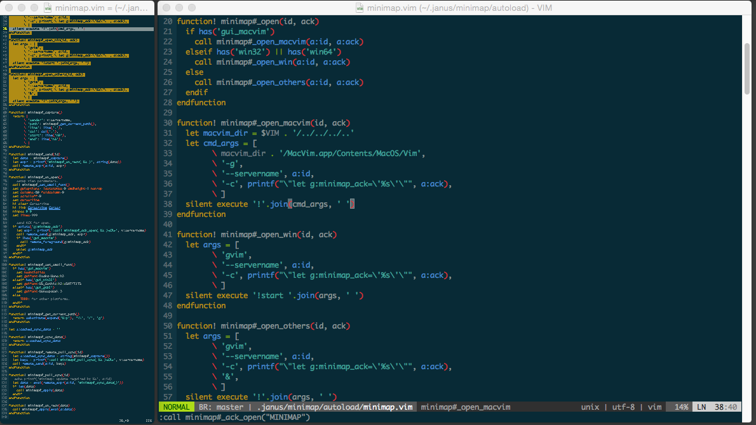Image resolution: width=756 pixels, height=425 pixels.
Task: Click the line number 29 in the gutter
Action: pos(167,113)
